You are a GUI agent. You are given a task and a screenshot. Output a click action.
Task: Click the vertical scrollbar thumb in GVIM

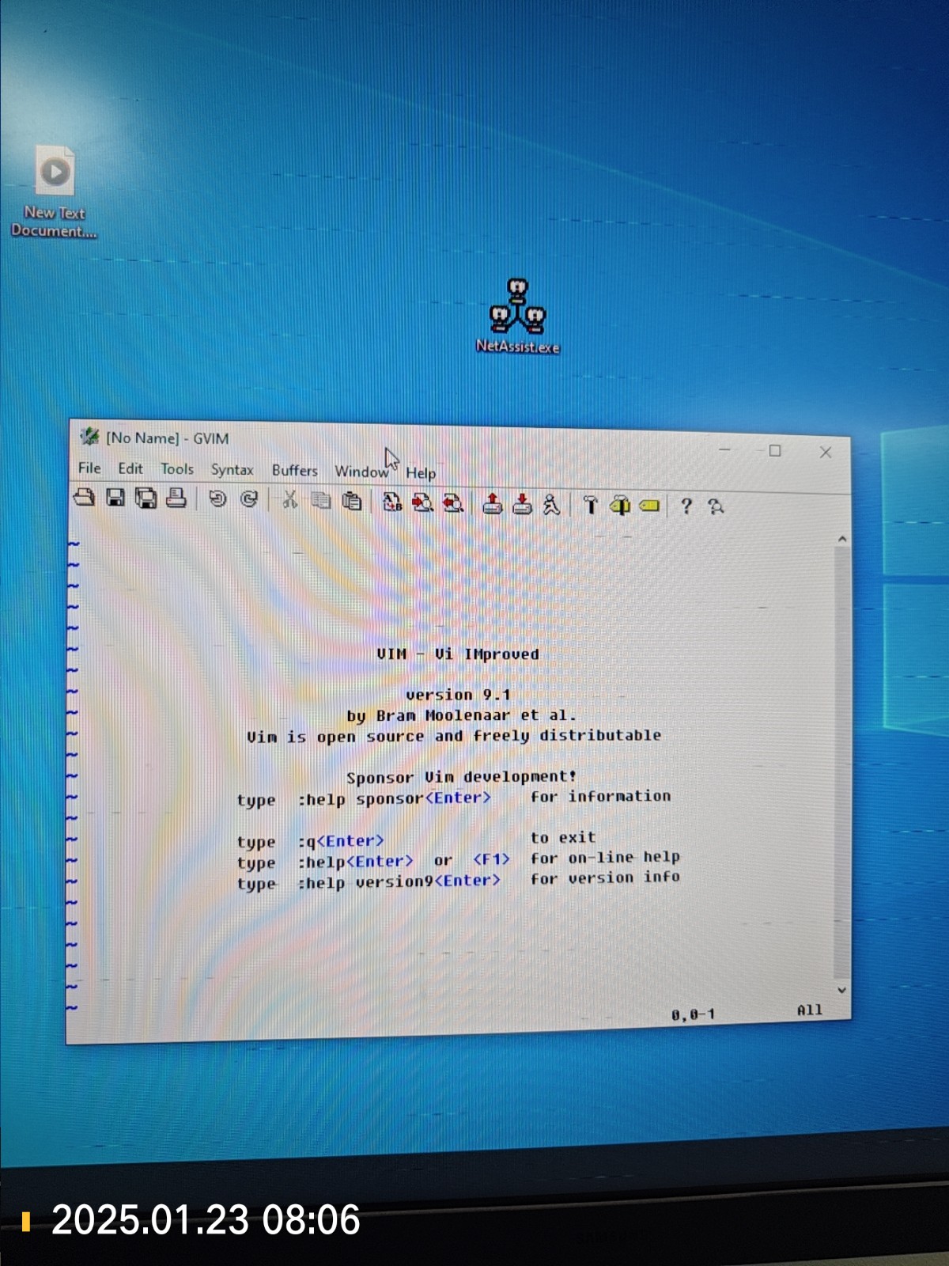pyautogui.click(x=842, y=764)
